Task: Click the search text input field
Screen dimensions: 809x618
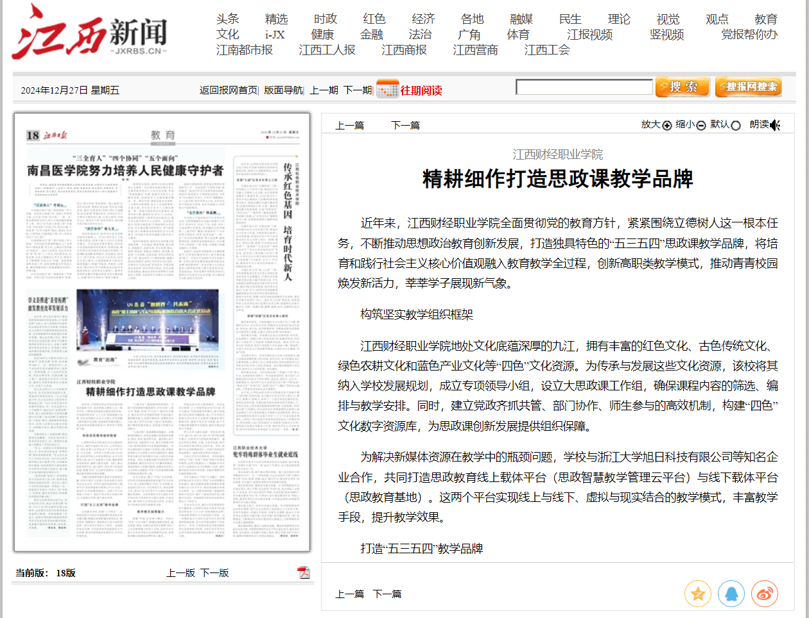Action: (584, 87)
